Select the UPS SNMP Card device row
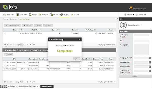152x91 pixels. pos(58,65)
